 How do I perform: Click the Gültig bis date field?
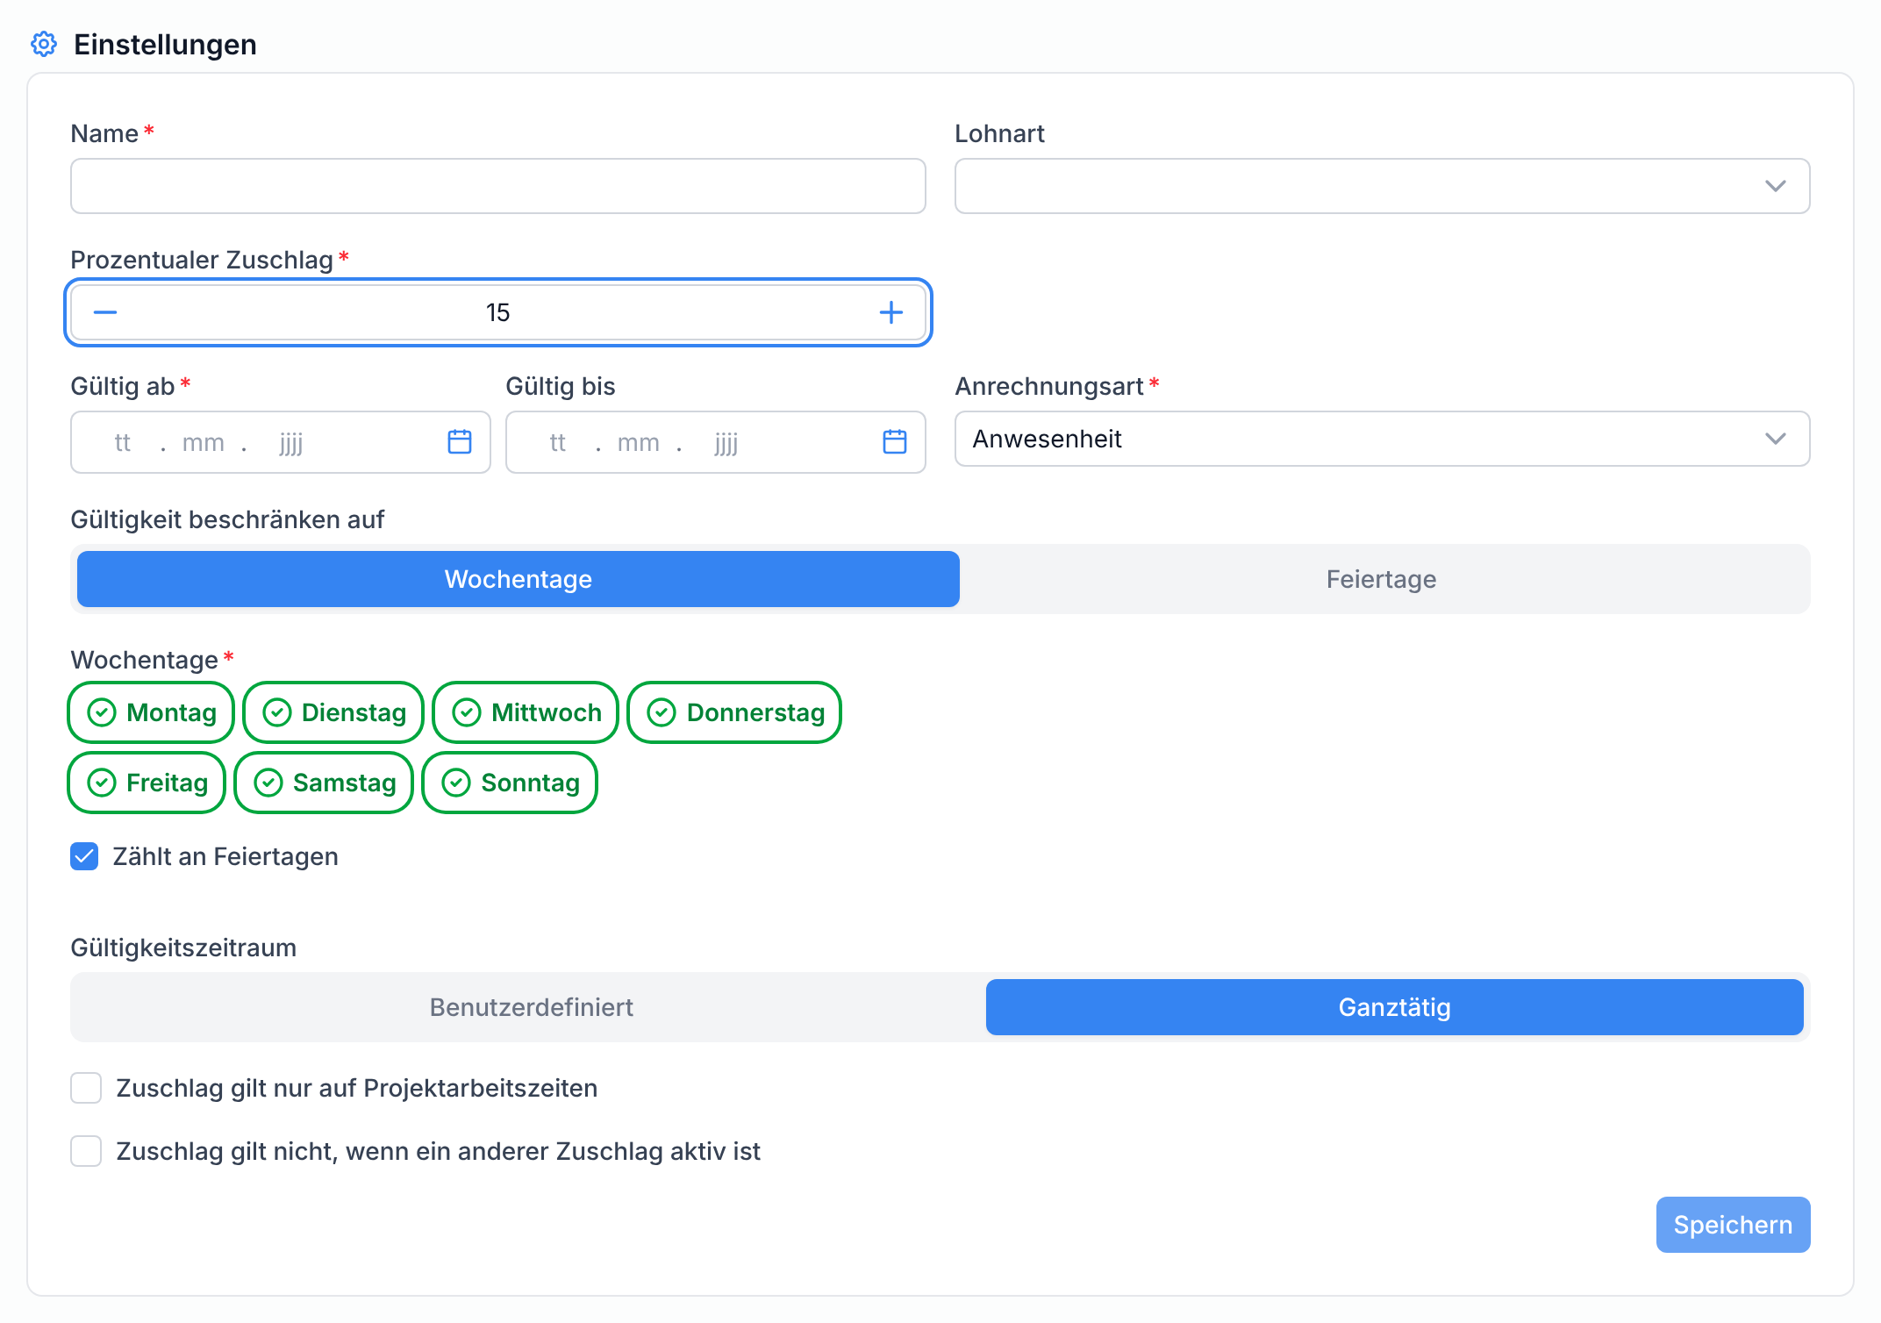tap(716, 442)
